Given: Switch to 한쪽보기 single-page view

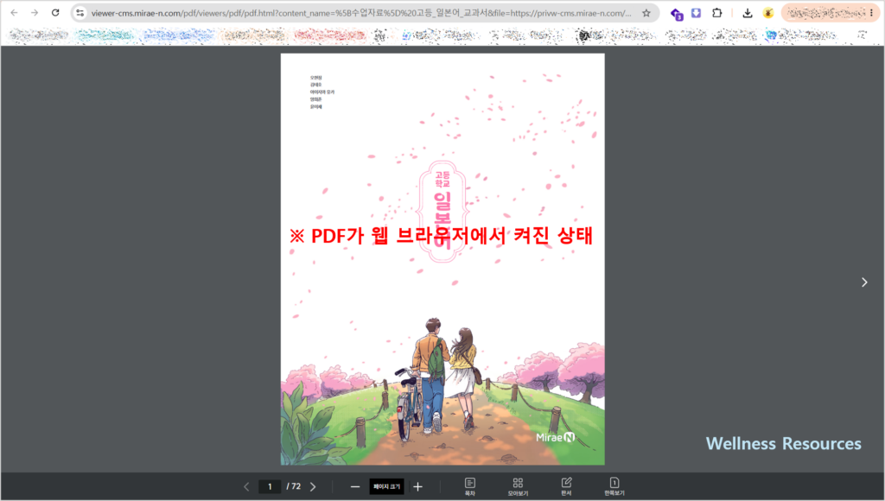Looking at the screenshot, I should [614, 486].
